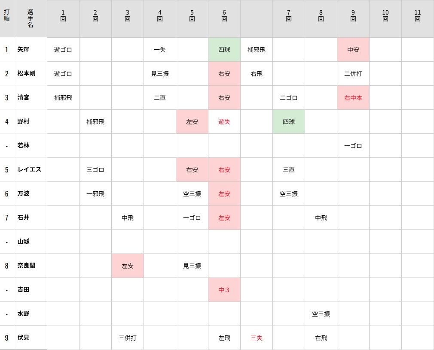The image size is (434, 350).
Task: Select the 三失 result in 伏見's row
Action: pyautogui.click(x=256, y=338)
